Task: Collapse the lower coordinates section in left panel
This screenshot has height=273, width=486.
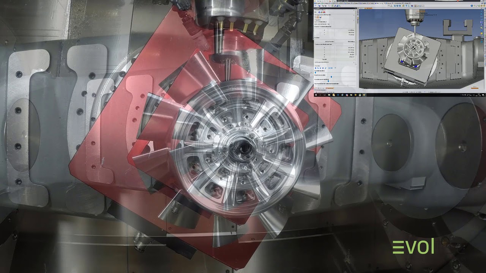Action: pos(354,44)
